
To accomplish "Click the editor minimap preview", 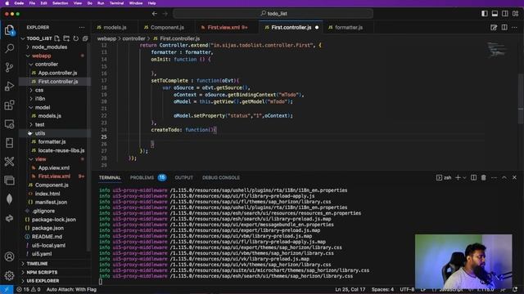I will pos(497,49).
